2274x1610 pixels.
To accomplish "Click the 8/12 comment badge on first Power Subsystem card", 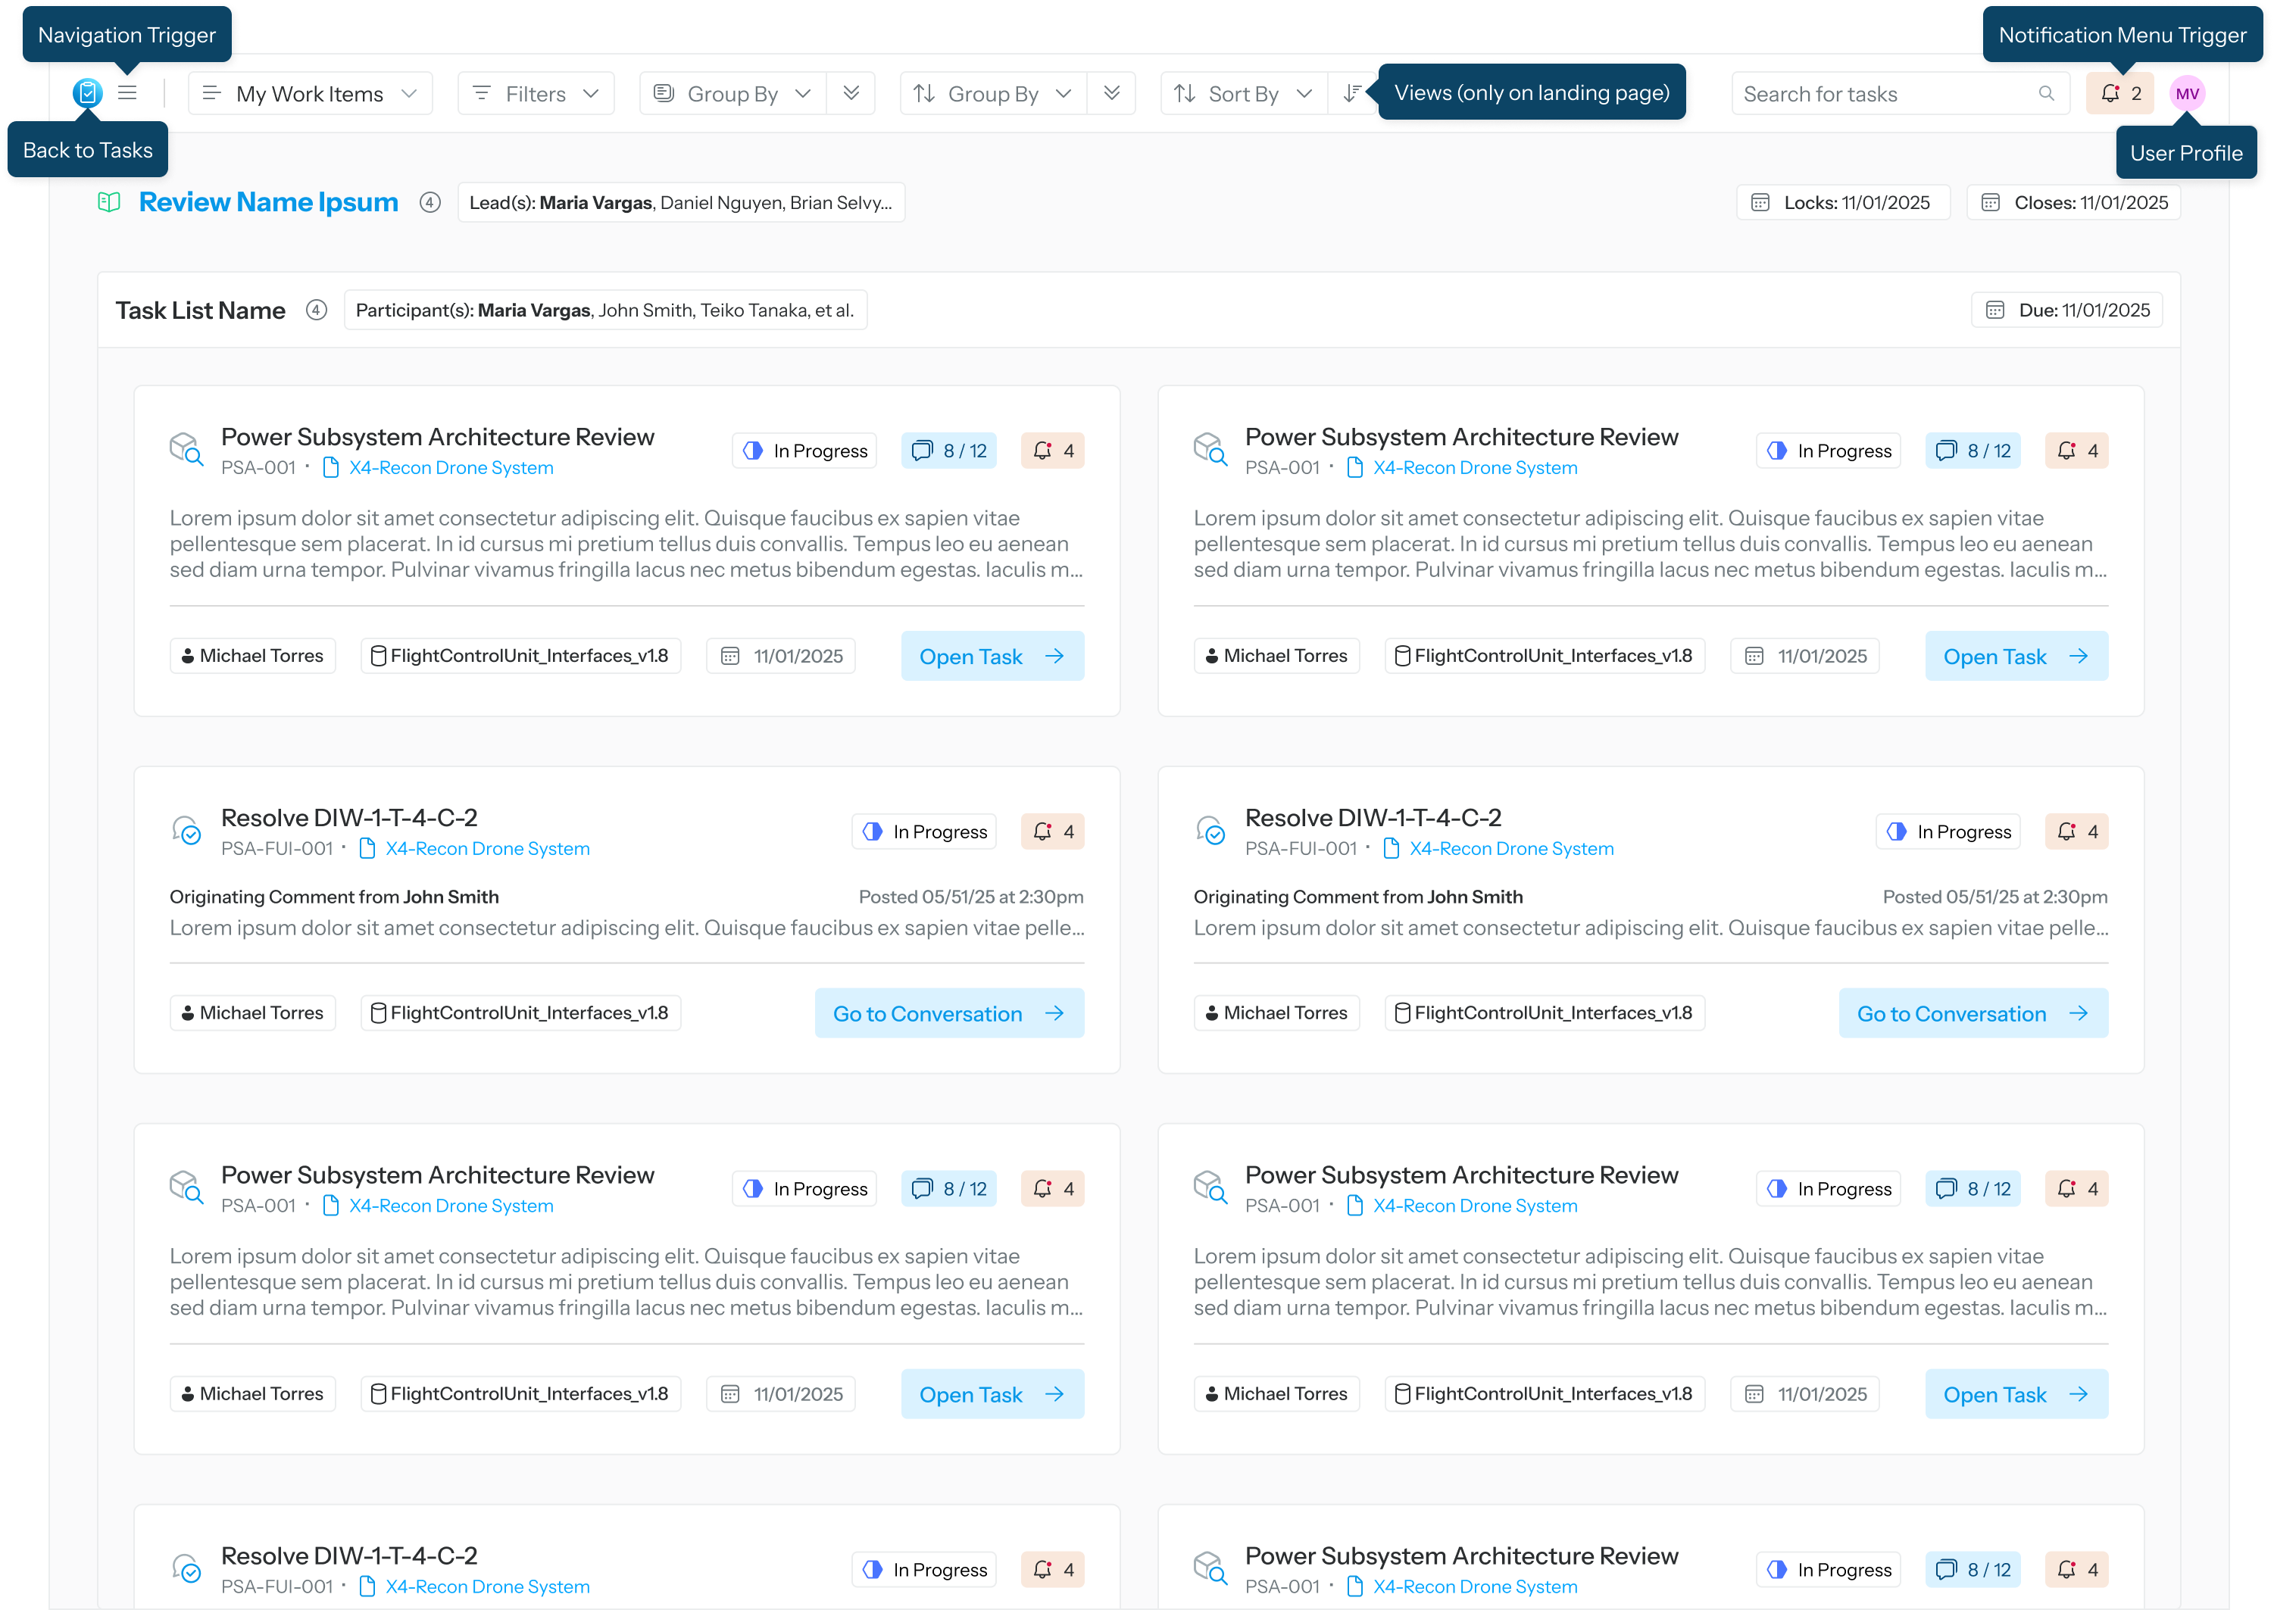I will coord(948,449).
